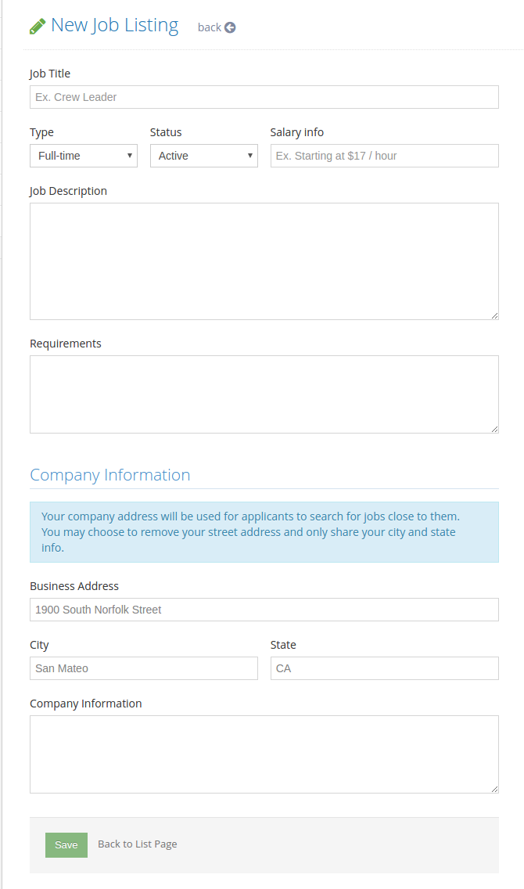Click the New Job Listing heading text
524x889 pixels.
coord(114,26)
